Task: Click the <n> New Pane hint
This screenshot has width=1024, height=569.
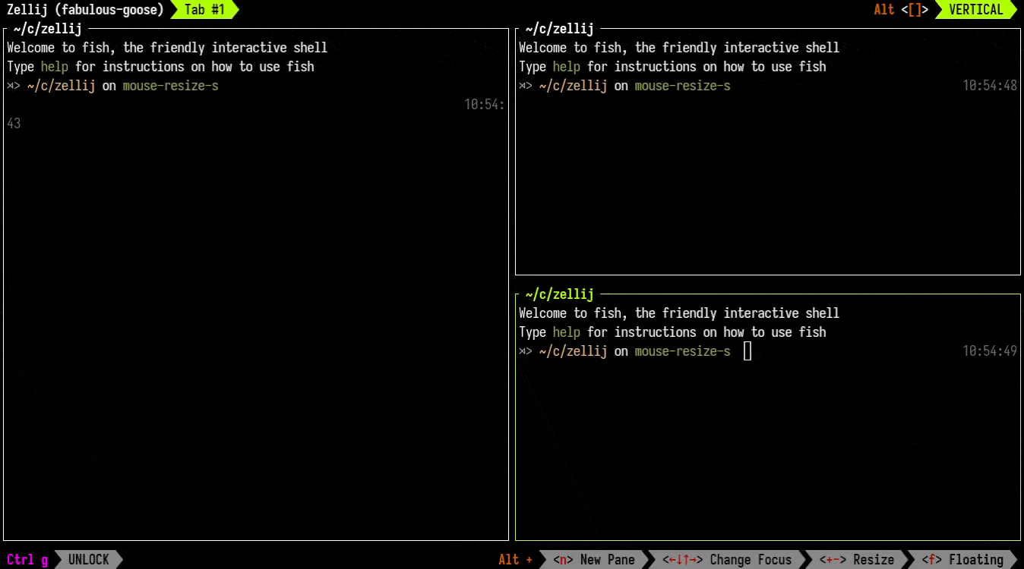Action: (x=596, y=560)
